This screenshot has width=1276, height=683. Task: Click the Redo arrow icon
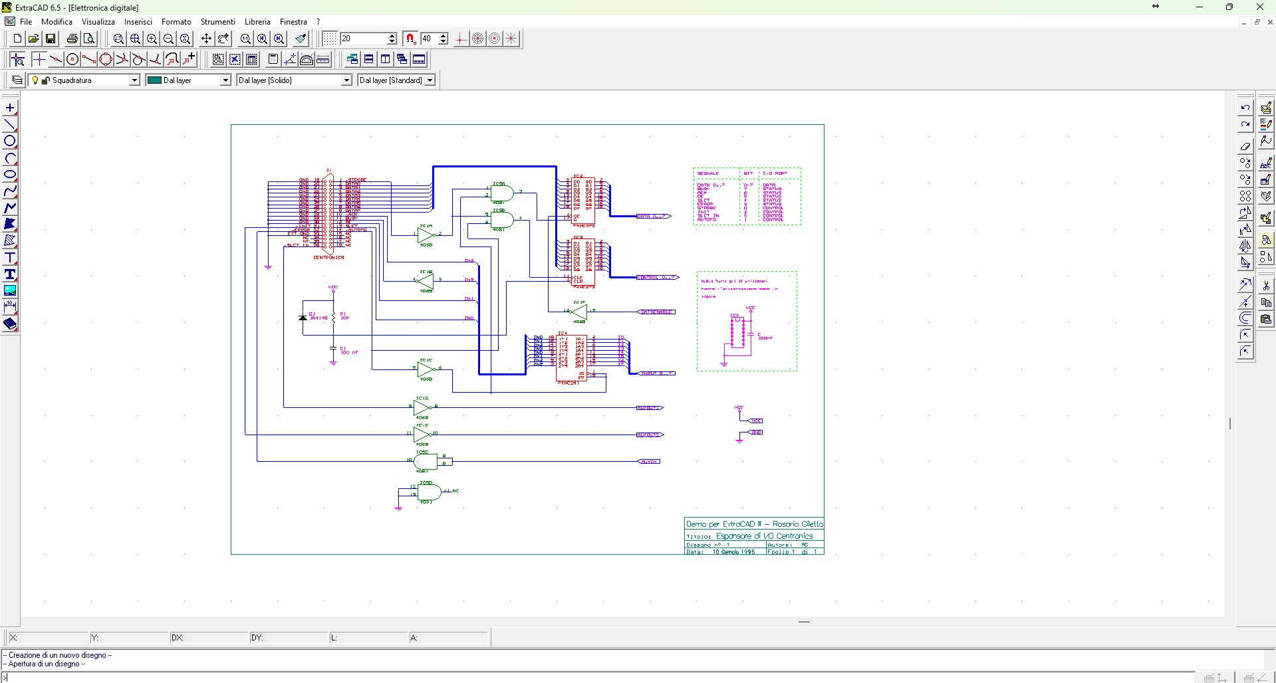[x=1245, y=124]
